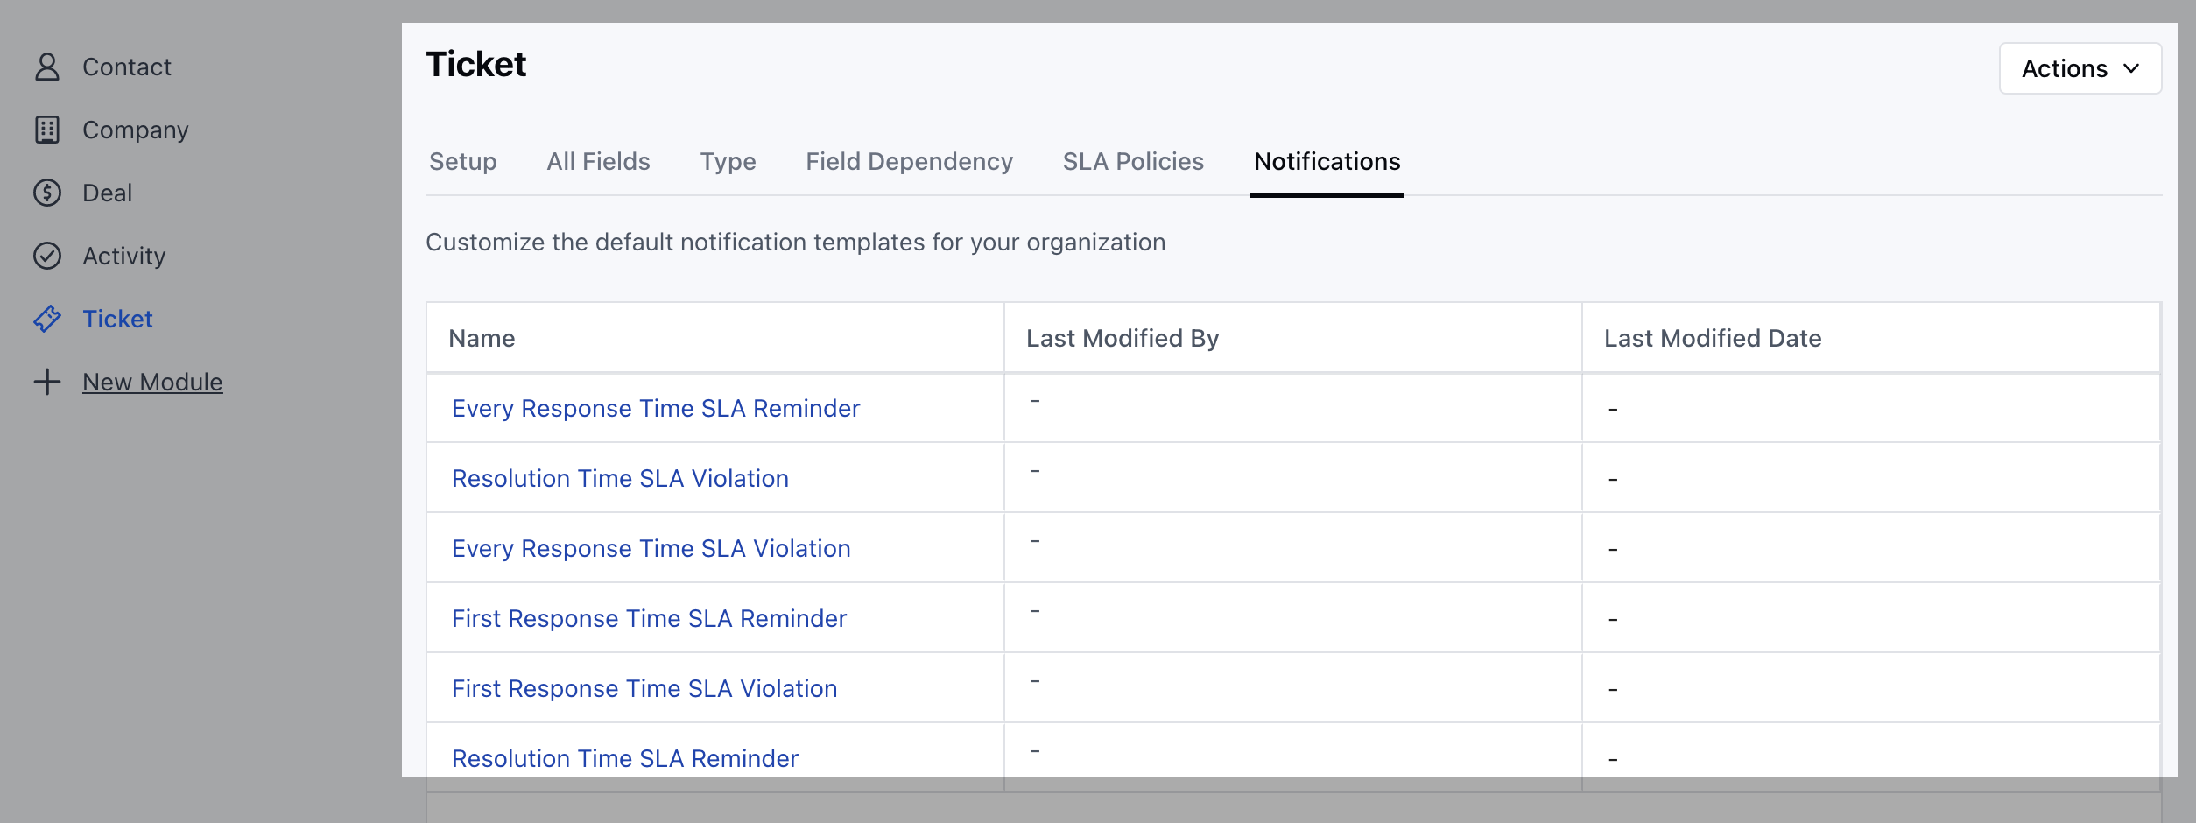Click the Activity checkmark icon
2196x823 pixels.
(x=47, y=255)
